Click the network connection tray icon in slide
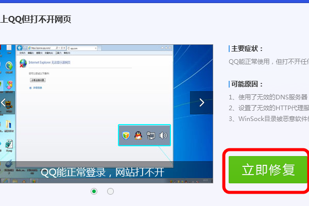Image resolution: width=309 pixels, height=206 pixels. pyautogui.click(x=151, y=135)
